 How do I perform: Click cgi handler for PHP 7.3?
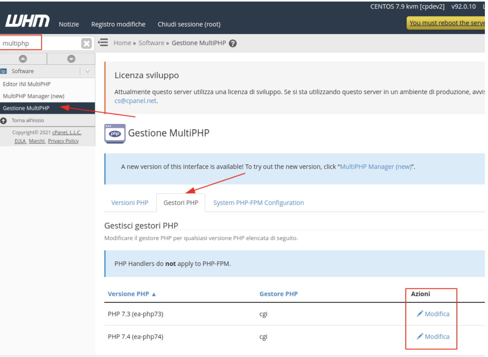(x=263, y=314)
